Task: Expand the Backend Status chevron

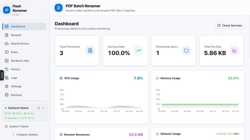Action: (x=43, y=108)
